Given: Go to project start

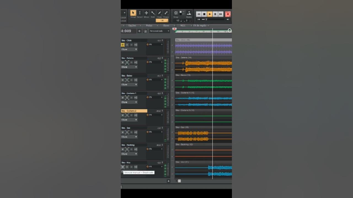Looking at the screenshot, I should click(x=199, y=20).
